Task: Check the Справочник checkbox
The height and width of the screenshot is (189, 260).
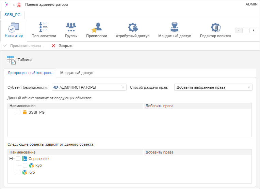Action: (18, 159)
